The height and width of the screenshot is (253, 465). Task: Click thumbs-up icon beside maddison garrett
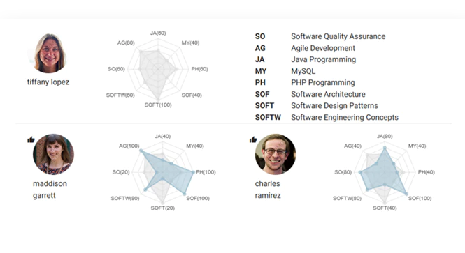pyautogui.click(x=31, y=139)
